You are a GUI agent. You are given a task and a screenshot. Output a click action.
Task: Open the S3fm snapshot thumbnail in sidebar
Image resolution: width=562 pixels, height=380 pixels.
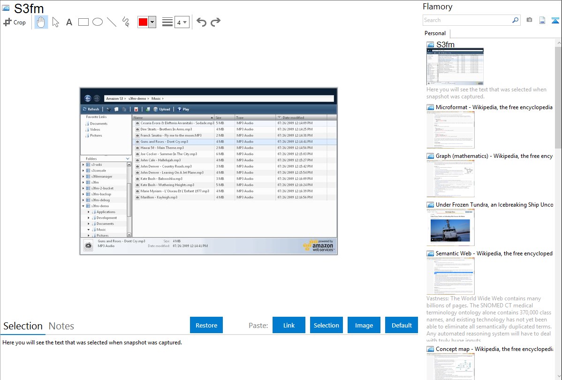pos(455,67)
